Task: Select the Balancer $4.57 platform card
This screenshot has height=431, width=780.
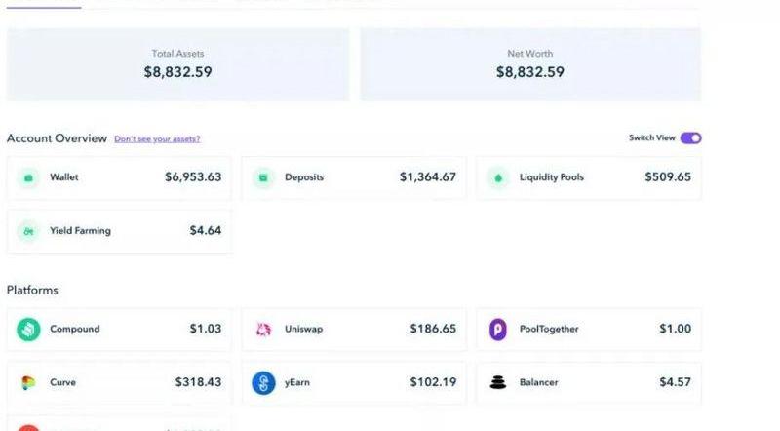Action: point(589,382)
